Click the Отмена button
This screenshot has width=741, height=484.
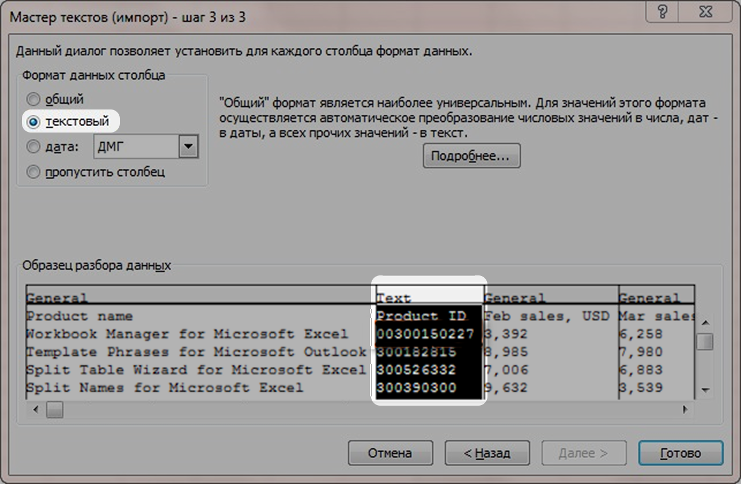click(390, 453)
